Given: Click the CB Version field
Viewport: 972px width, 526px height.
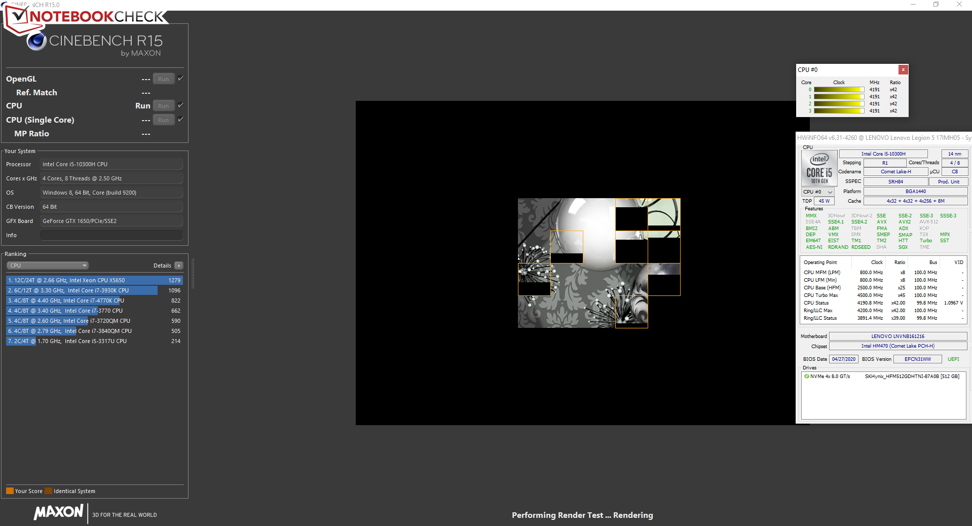Looking at the screenshot, I should point(111,207).
